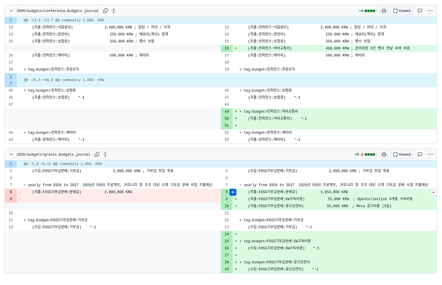Expand all lines in conference.budgets.journal
Screen dimensions: 442x285
coord(113,11)
